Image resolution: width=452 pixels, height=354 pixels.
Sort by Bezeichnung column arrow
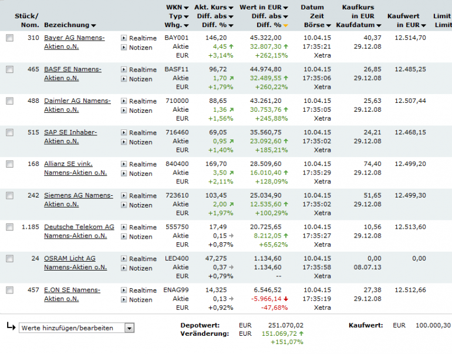point(93,25)
